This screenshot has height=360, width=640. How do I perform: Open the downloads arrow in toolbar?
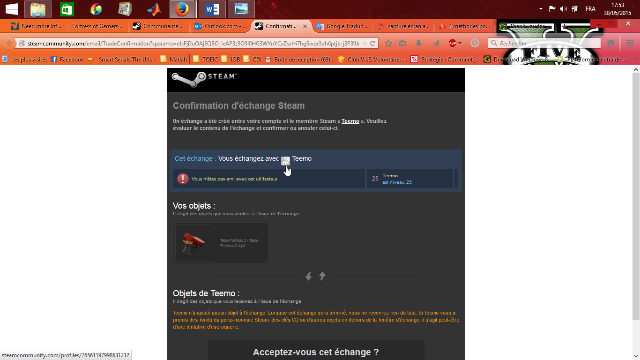pyautogui.click(x=419, y=43)
